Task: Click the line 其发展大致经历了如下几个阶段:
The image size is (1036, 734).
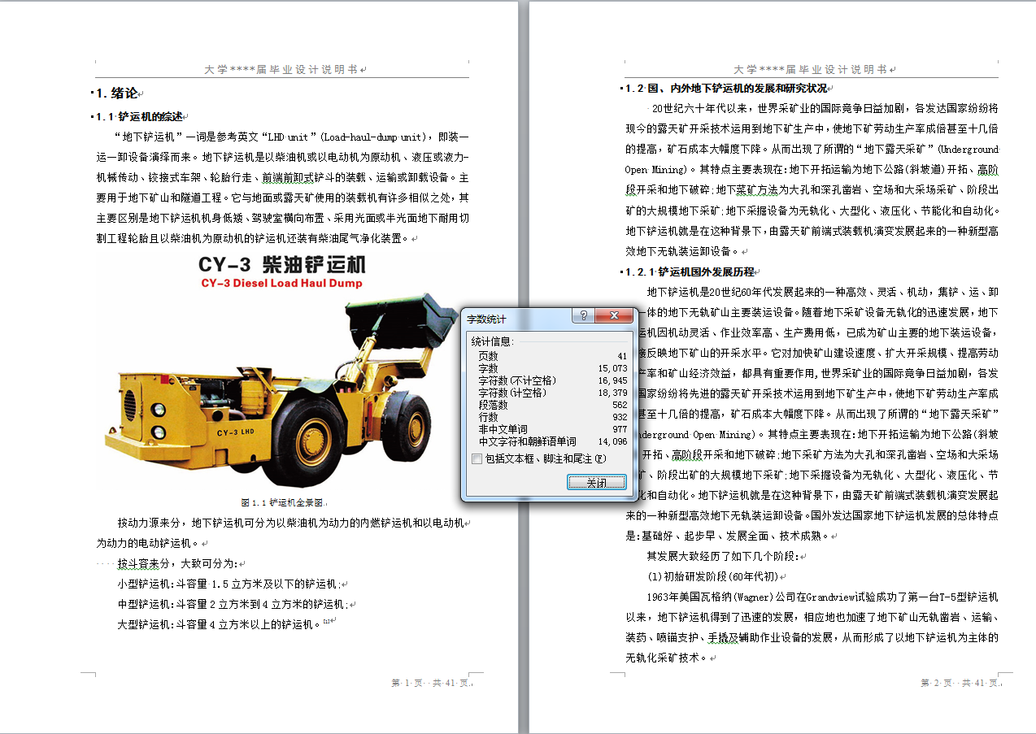Action: click(723, 556)
